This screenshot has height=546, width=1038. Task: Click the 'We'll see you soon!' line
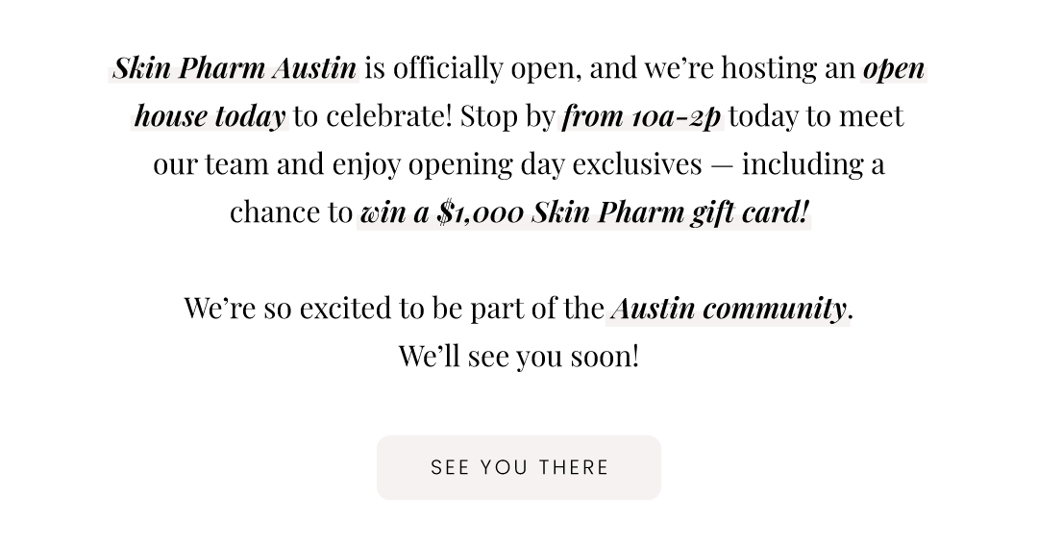coord(518,356)
